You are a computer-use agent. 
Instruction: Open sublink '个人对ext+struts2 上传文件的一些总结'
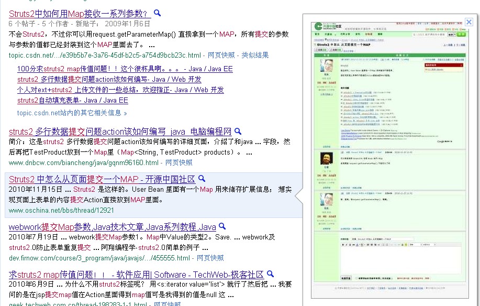(x=120, y=90)
